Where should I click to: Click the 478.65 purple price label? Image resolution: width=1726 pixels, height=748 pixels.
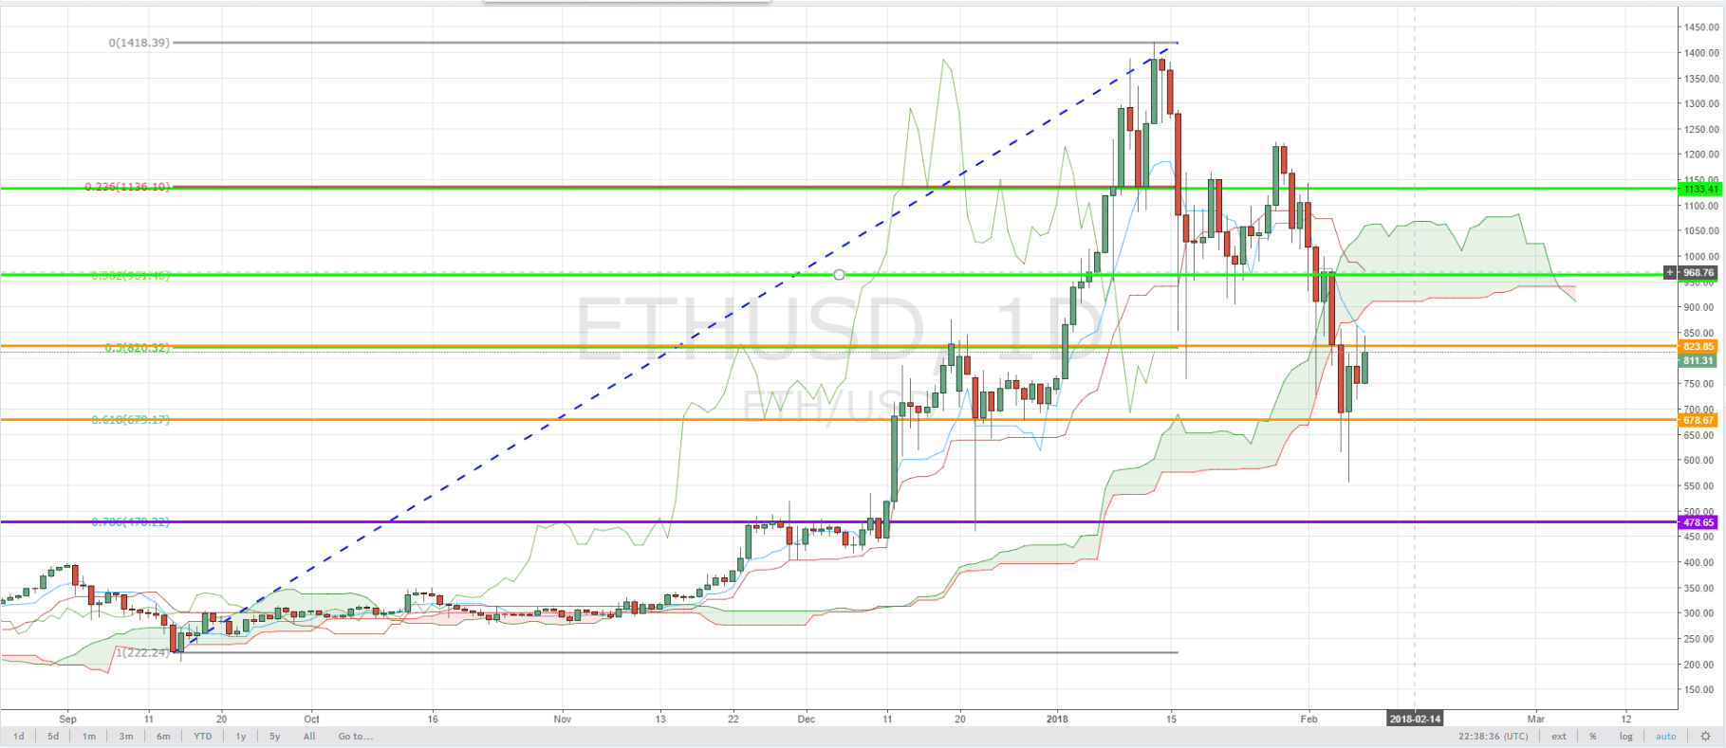coord(1698,522)
